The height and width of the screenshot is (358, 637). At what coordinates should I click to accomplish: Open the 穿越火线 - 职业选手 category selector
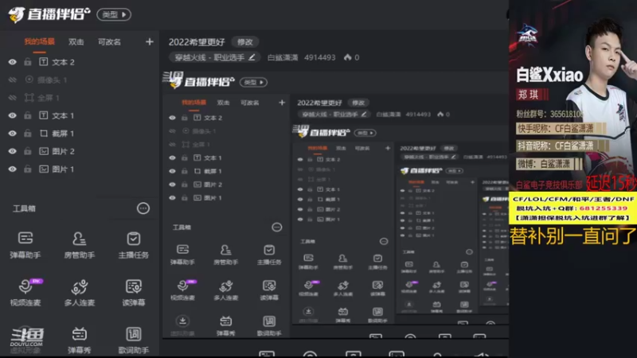coord(214,57)
